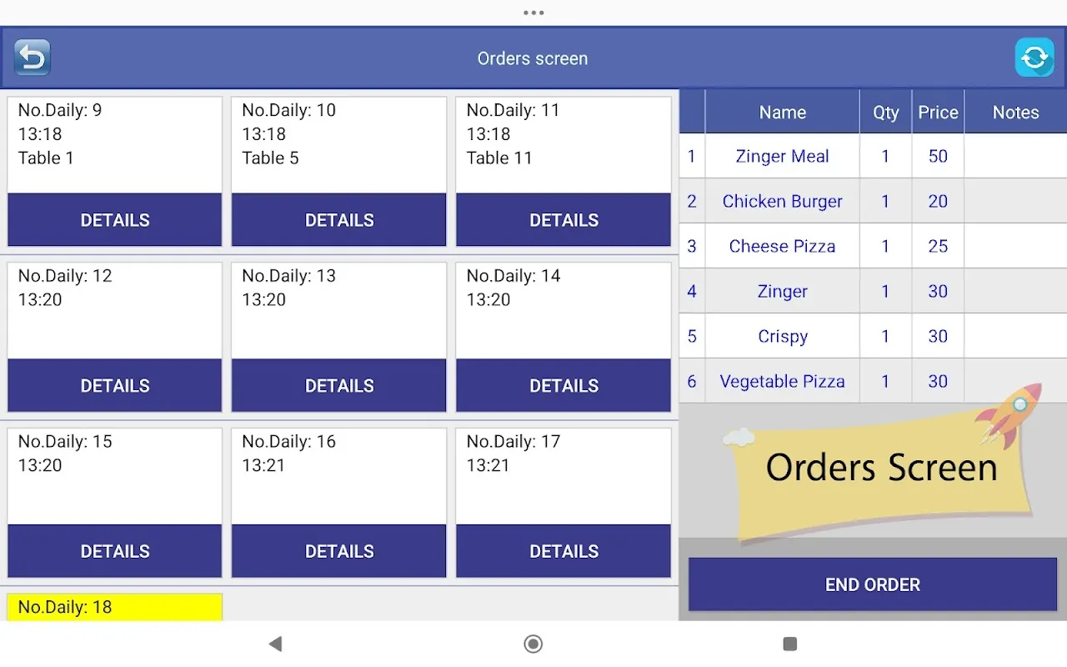The height and width of the screenshot is (667, 1067).
Task: Select the Zinger Meal row
Action: pos(873,156)
